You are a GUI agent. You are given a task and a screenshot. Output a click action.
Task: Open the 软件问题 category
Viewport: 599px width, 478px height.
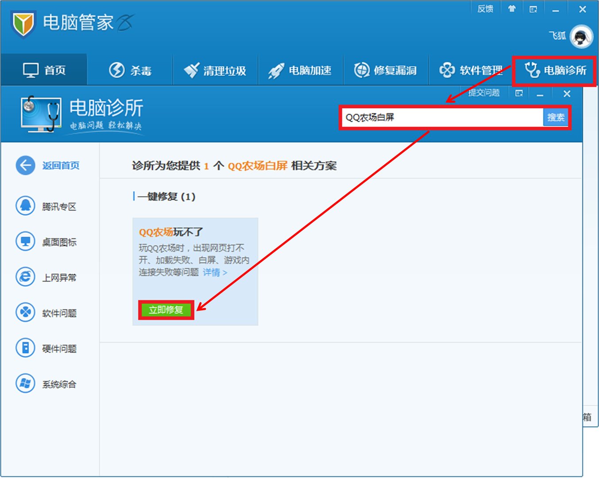click(46, 312)
